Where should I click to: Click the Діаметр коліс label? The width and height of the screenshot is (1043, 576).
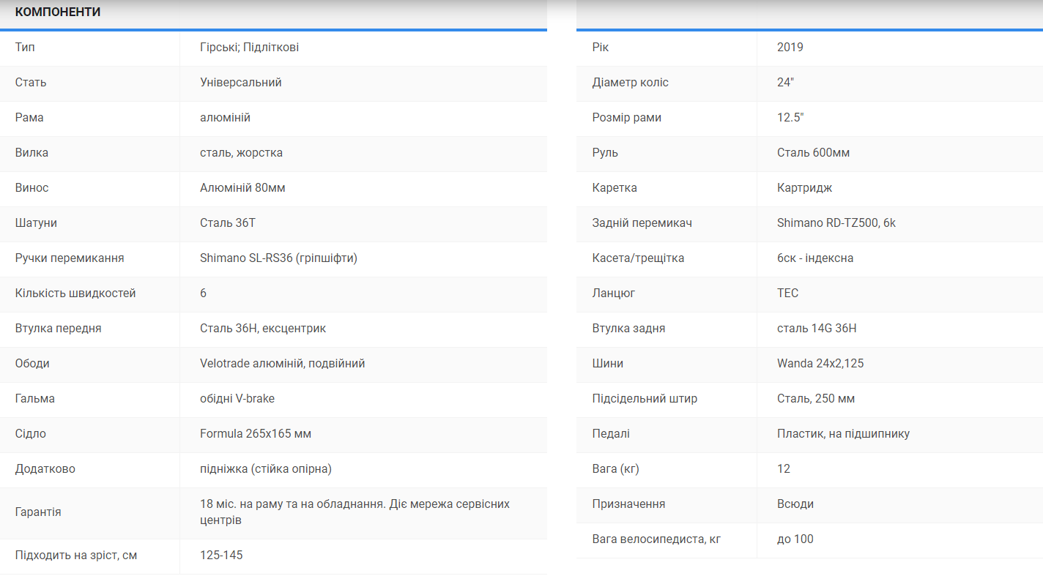tap(630, 83)
